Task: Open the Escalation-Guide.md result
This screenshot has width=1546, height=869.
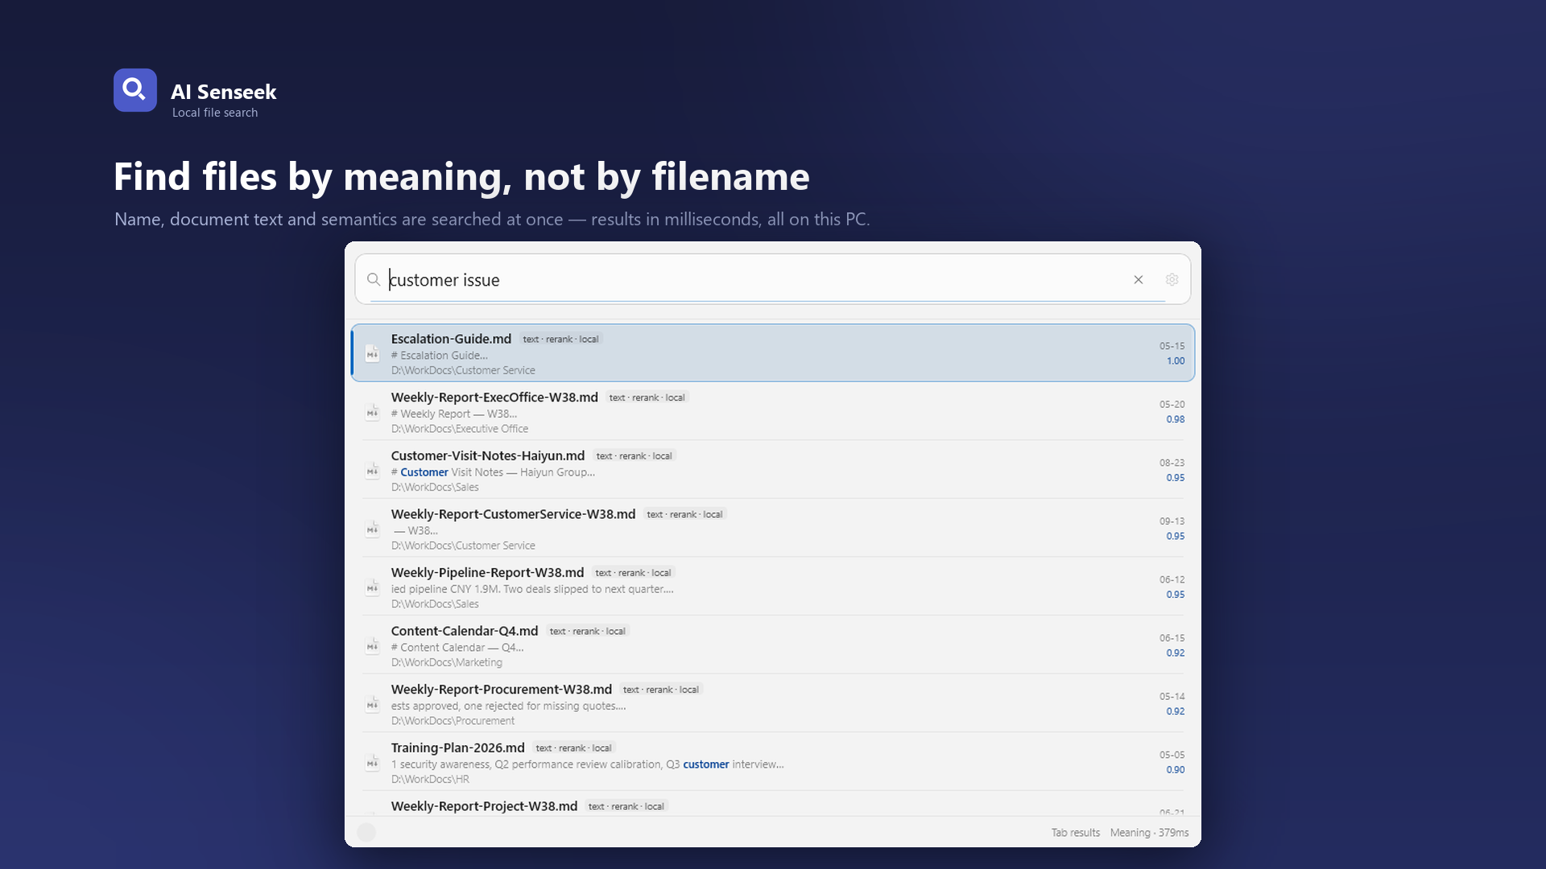Action: coord(773,353)
